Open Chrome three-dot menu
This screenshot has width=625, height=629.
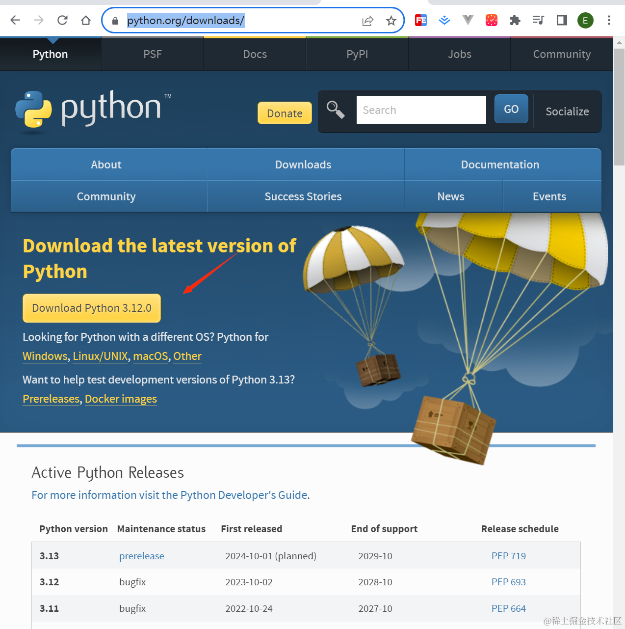pyautogui.click(x=609, y=20)
